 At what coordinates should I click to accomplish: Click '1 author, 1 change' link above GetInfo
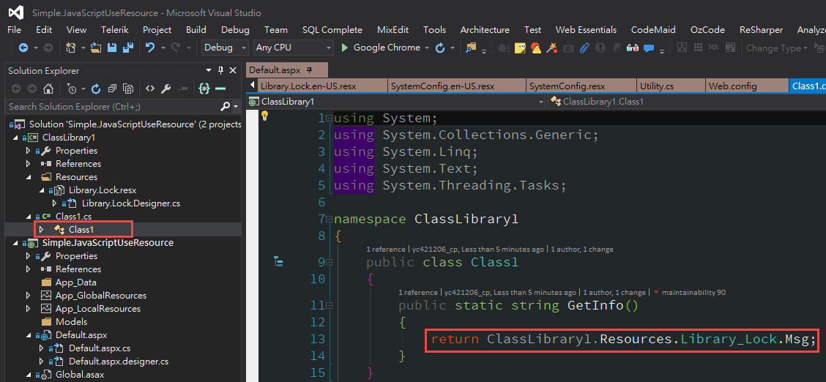pyautogui.click(x=614, y=292)
